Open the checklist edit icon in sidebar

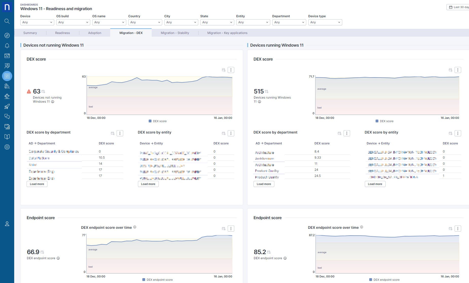tap(7, 127)
